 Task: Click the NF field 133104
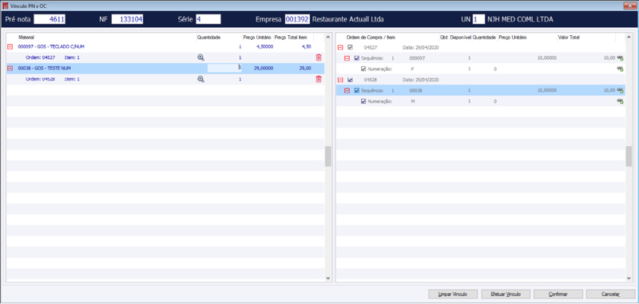coord(127,19)
